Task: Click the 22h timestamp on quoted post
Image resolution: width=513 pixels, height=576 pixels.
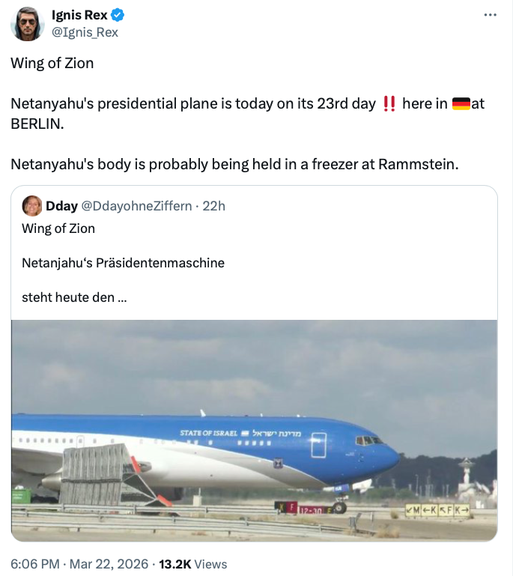Action: [x=213, y=206]
